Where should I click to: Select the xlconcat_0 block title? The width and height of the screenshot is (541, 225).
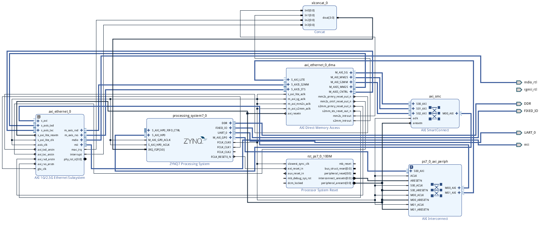[x=320, y=3]
